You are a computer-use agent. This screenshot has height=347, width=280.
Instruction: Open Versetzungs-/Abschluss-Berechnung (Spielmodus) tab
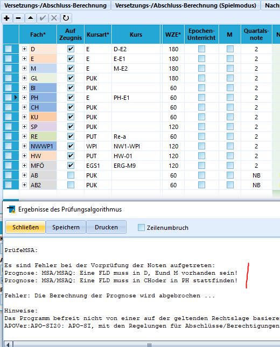[x=185, y=5]
